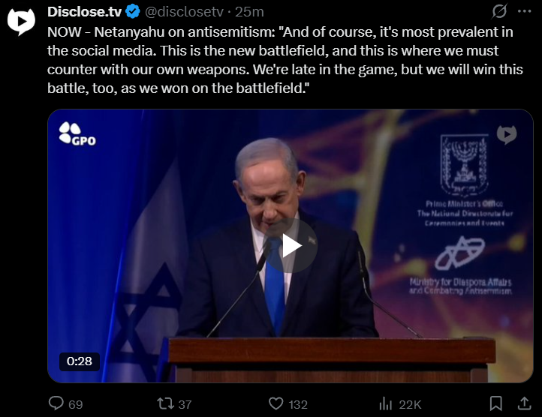
Task: Open the three-dot more options menu
Action: point(525,11)
